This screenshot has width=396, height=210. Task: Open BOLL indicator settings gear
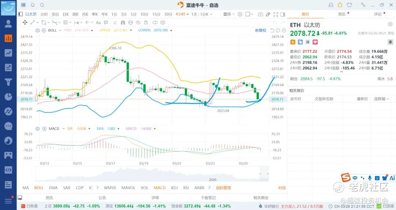coord(38,30)
